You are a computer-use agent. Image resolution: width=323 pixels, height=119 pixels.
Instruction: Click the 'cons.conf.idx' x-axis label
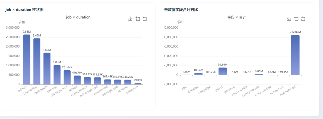(263, 91)
